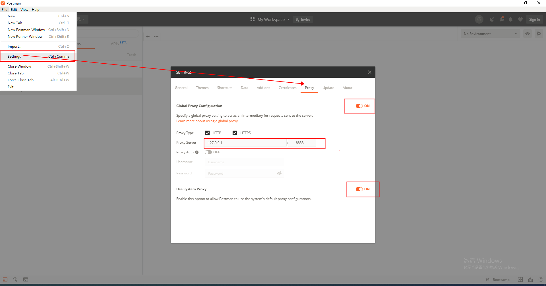Click the Sign In button

(534, 19)
